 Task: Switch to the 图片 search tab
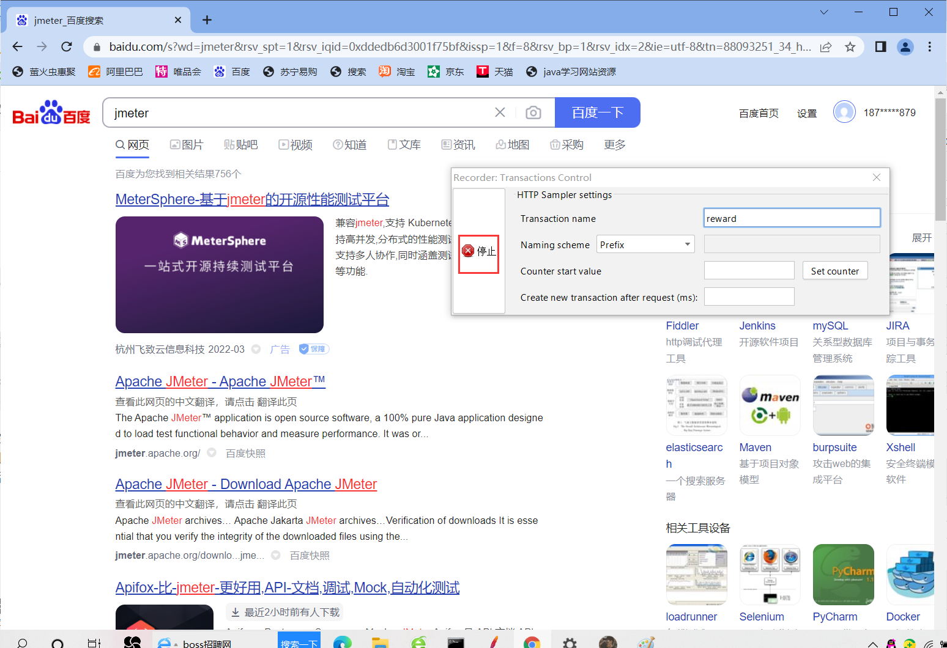coord(187,144)
